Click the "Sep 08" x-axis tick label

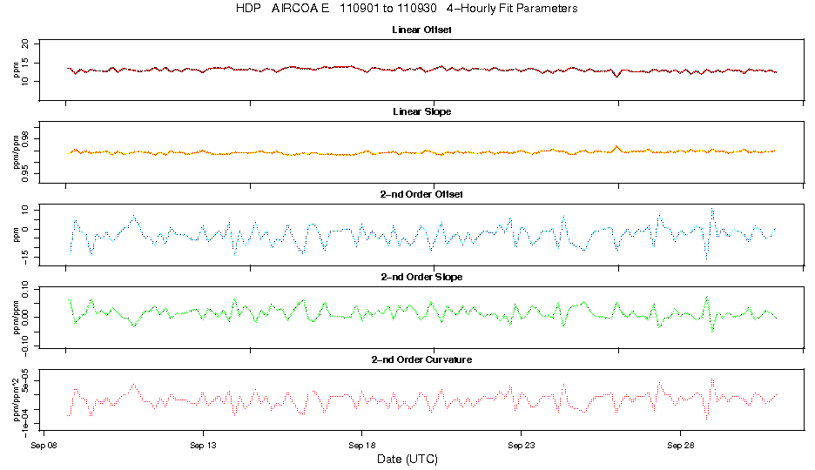(x=44, y=444)
